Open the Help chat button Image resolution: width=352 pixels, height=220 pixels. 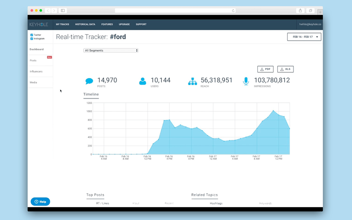click(x=40, y=202)
